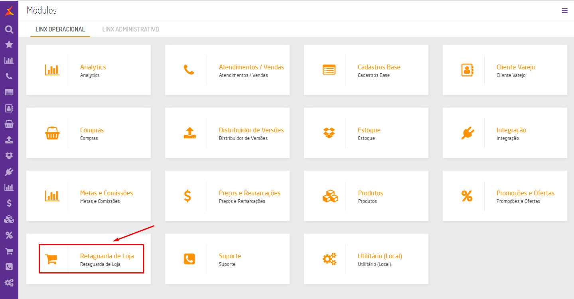Screen dimensions: 574x299
Task: Open favorites via the sidebar star icon
Action: pyautogui.click(x=9, y=45)
